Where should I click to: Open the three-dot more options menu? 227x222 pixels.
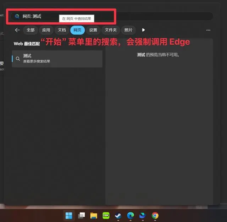click(208, 30)
